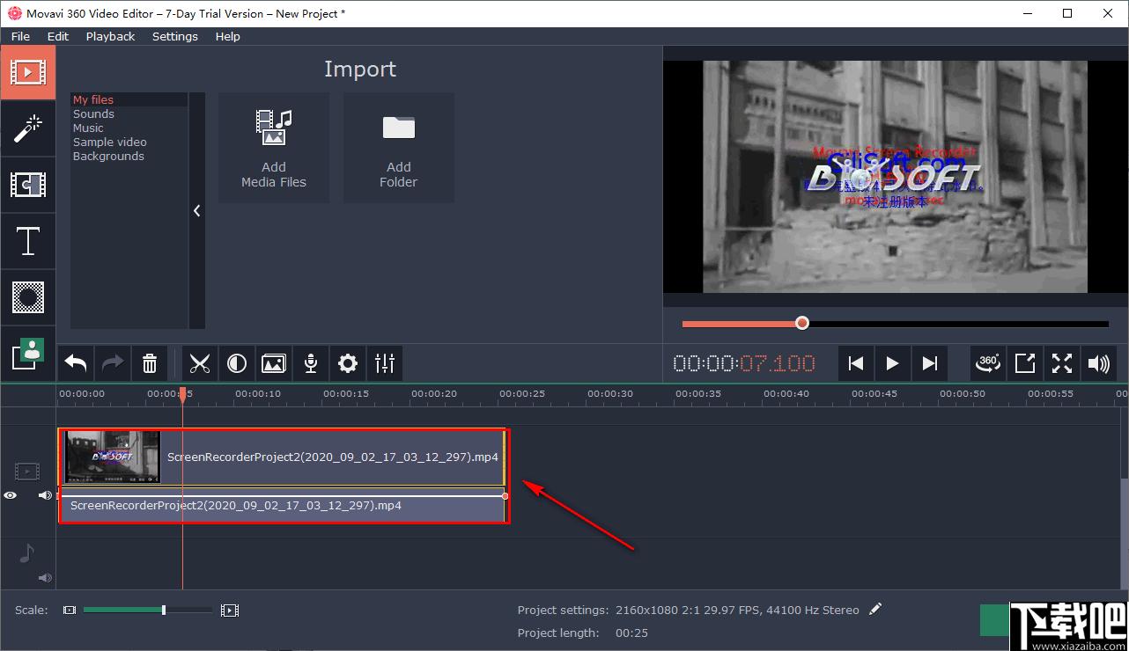Open the Playback menu
Viewport: 1129px width, 651px height.
(x=110, y=36)
